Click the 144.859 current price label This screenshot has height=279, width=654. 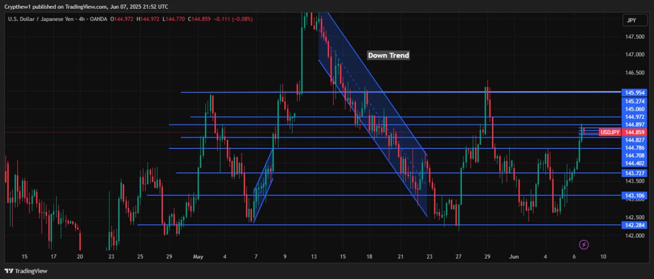coord(635,132)
